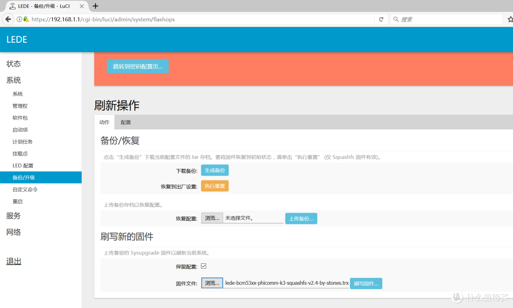Click the 未选择文件 file field
513x308 pixels.
[254, 218]
